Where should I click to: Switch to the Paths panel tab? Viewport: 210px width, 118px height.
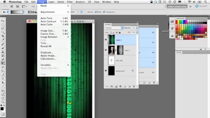(178, 52)
